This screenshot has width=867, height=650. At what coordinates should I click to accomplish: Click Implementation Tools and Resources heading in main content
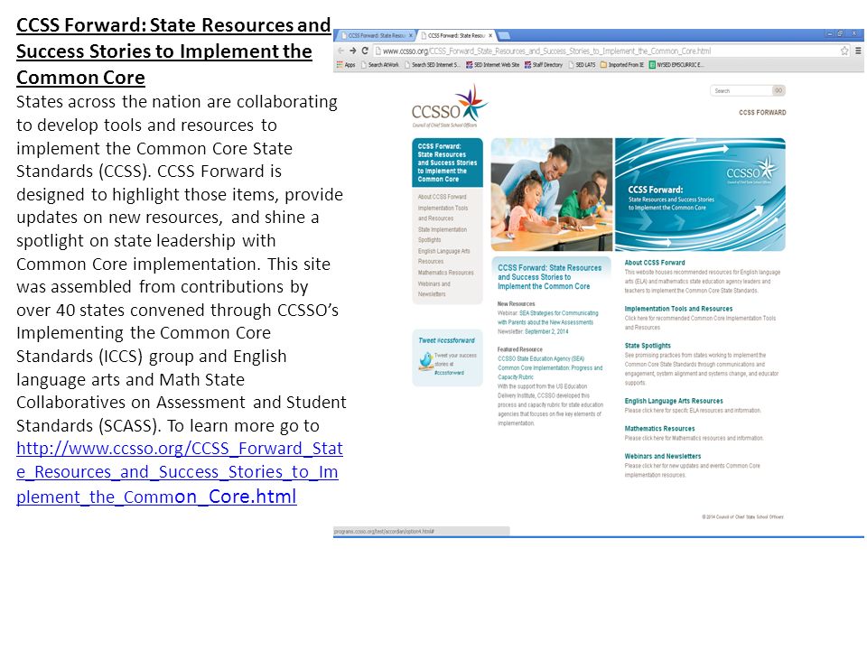click(678, 309)
